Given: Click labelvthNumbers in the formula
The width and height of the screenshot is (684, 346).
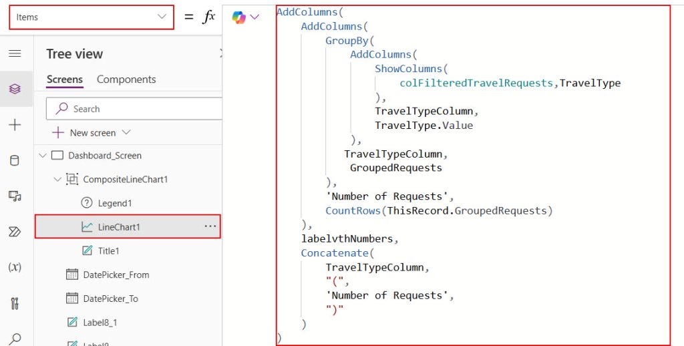Looking at the screenshot, I should coord(347,238).
